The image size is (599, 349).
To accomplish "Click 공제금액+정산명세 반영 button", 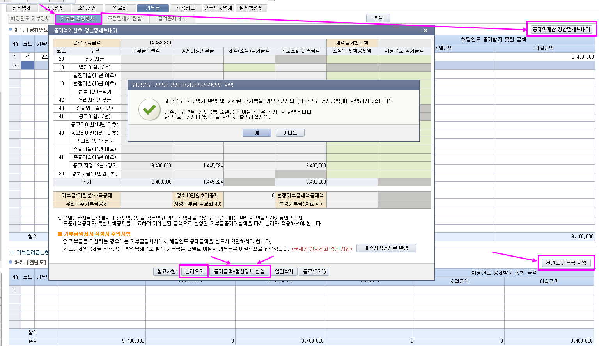I will [239, 271].
